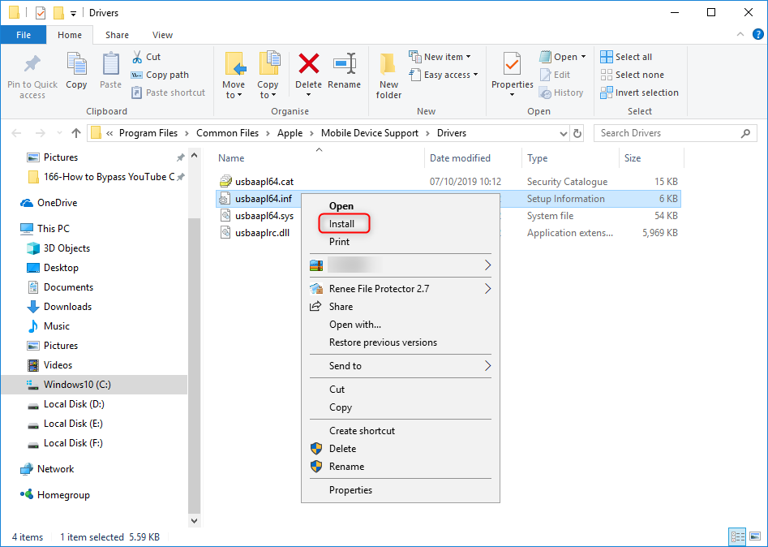Image resolution: width=768 pixels, height=547 pixels.
Task: Click into the Search Drivers box
Action: coord(675,133)
